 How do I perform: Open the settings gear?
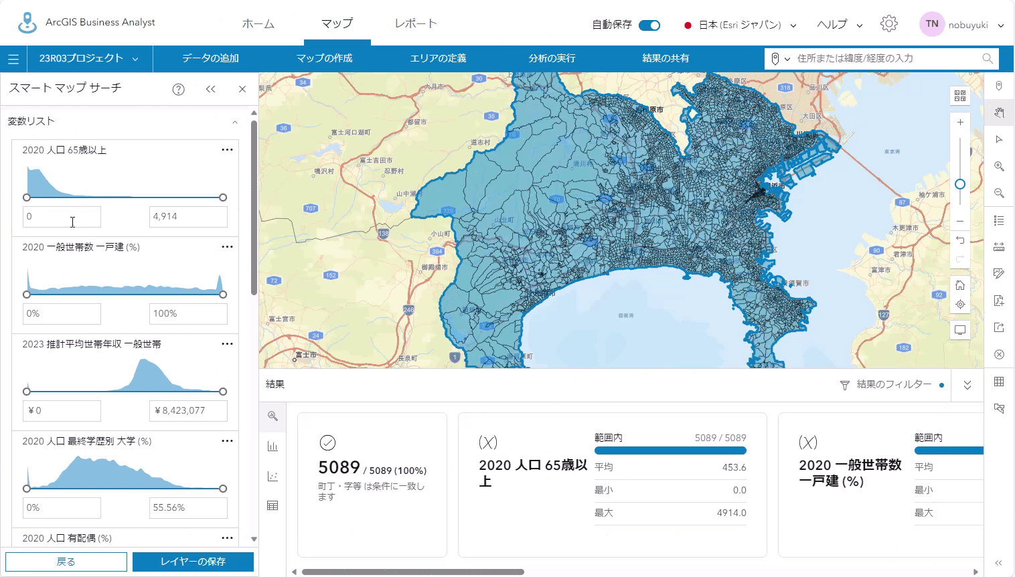click(889, 24)
